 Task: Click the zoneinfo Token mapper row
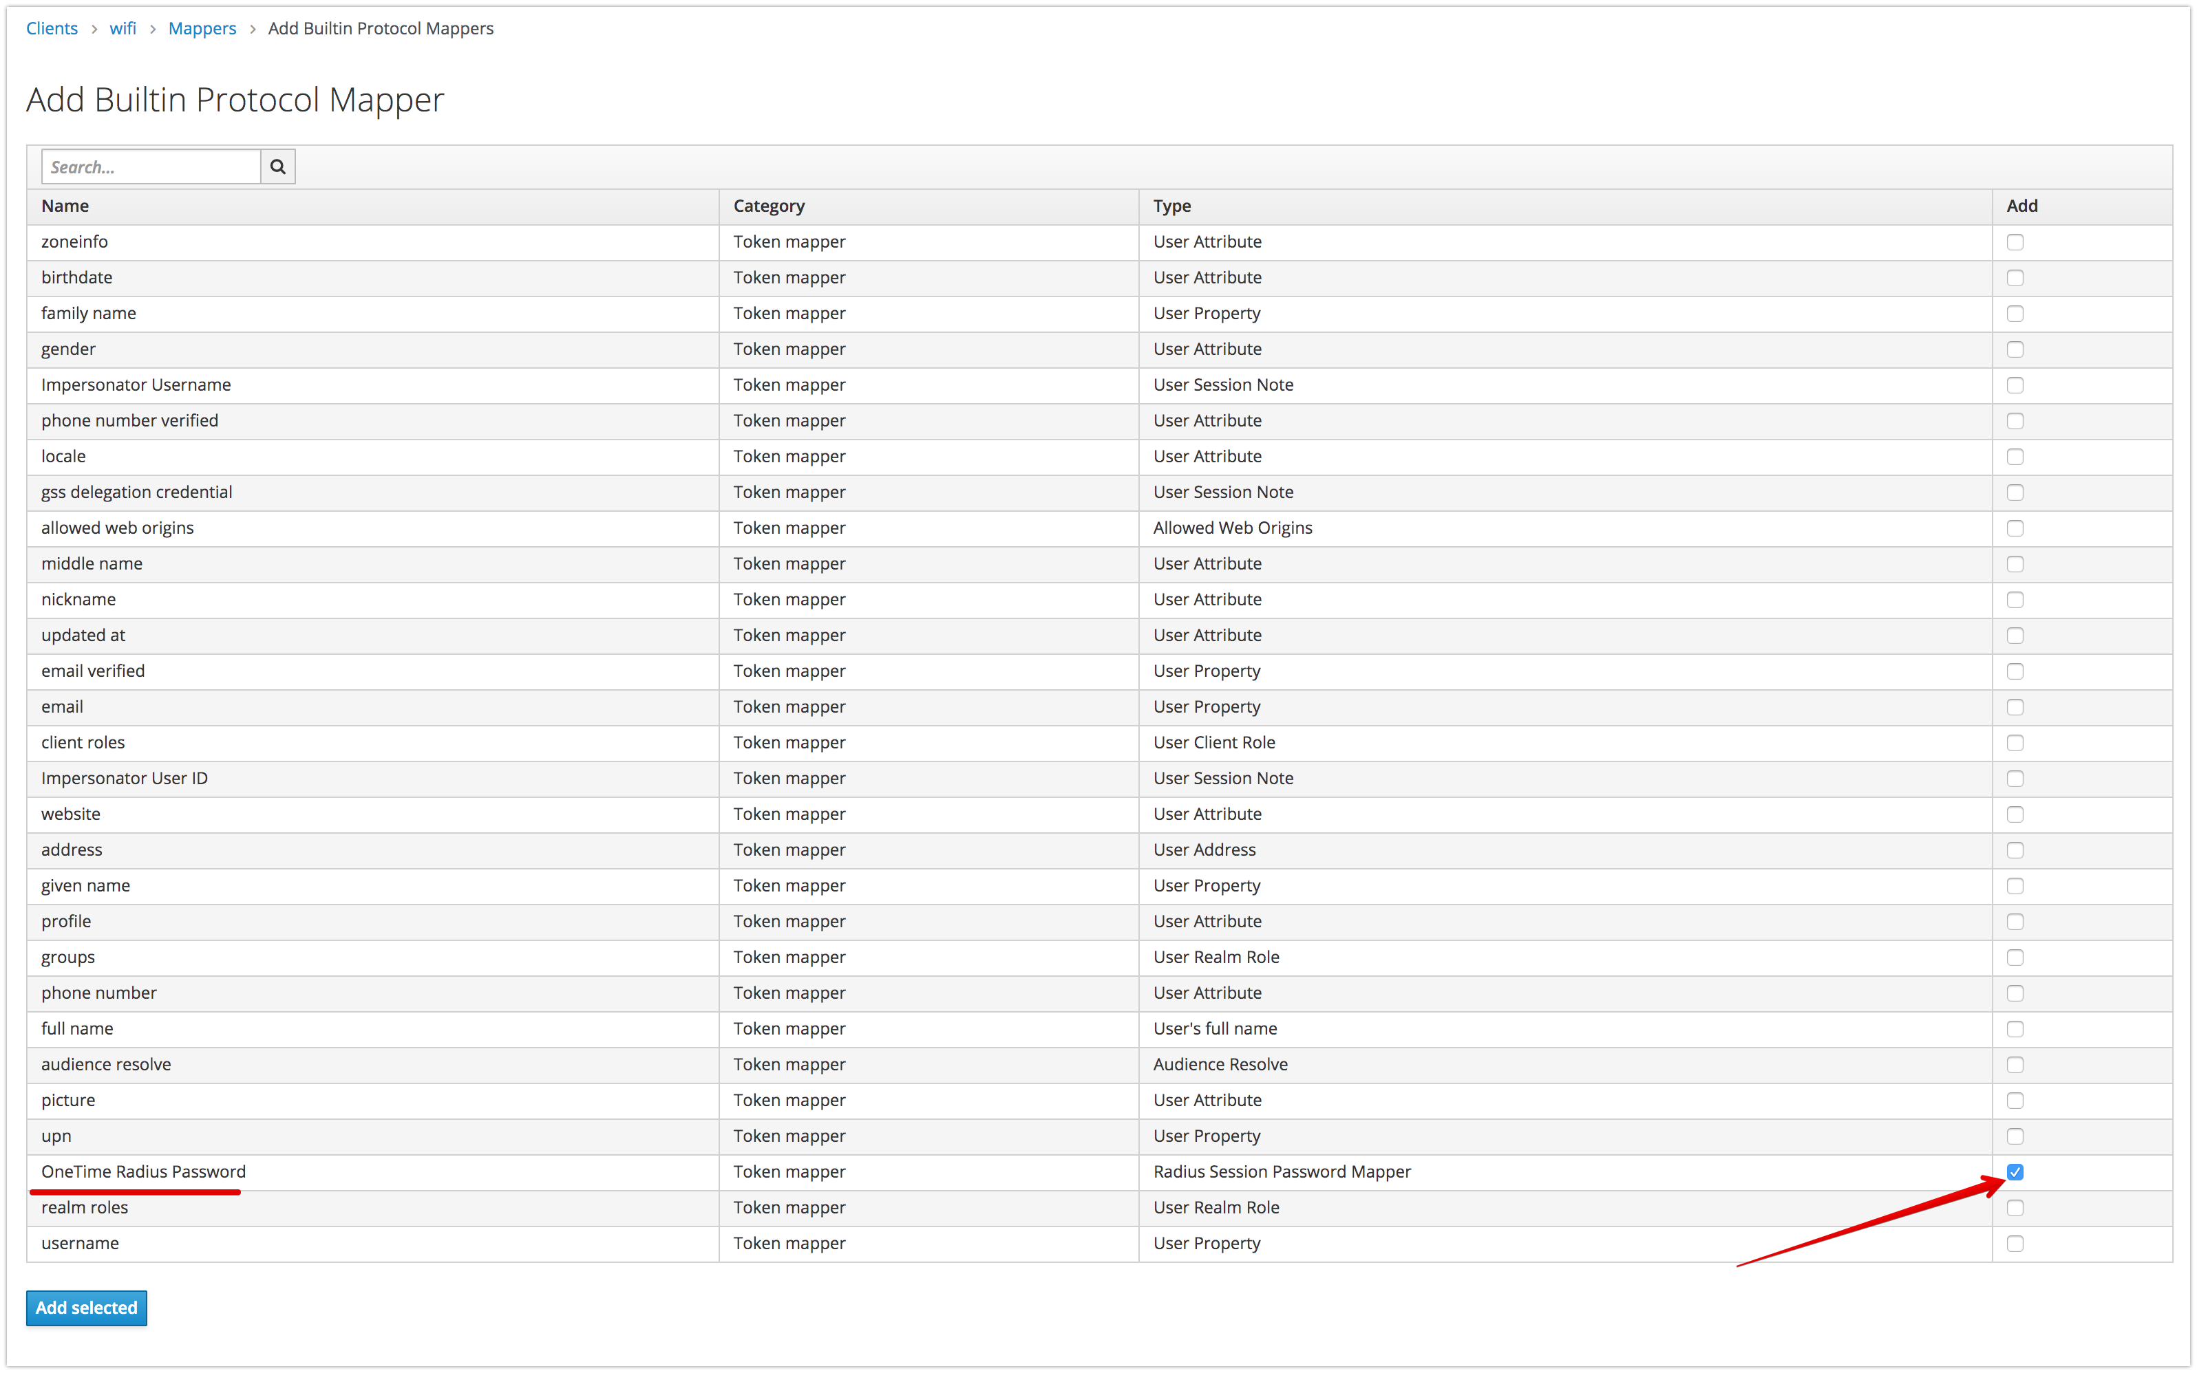click(x=1098, y=241)
